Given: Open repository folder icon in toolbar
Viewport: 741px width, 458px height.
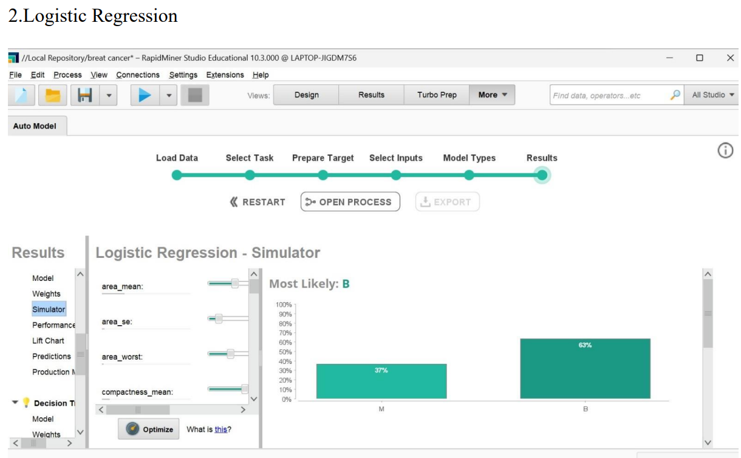Looking at the screenshot, I should tap(53, 95).
